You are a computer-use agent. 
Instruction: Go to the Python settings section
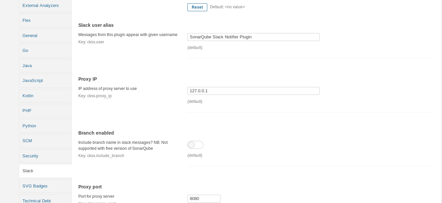click(29, 126)
